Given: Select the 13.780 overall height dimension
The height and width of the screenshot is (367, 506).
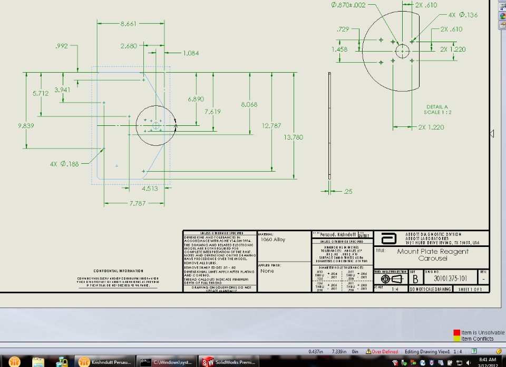Looking at the screenshot, I should point(294,137).
